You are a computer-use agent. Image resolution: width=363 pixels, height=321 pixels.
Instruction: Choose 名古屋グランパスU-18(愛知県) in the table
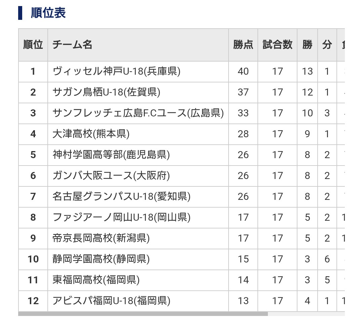[x=121, y=197]
